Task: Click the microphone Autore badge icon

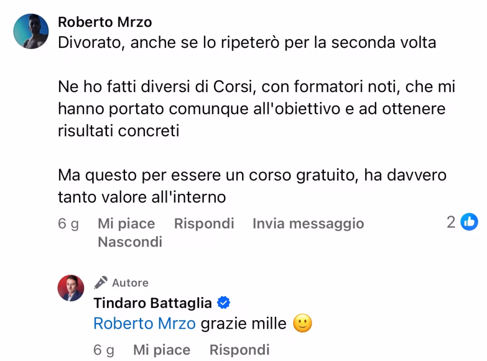Action: (x=101, y=283)
